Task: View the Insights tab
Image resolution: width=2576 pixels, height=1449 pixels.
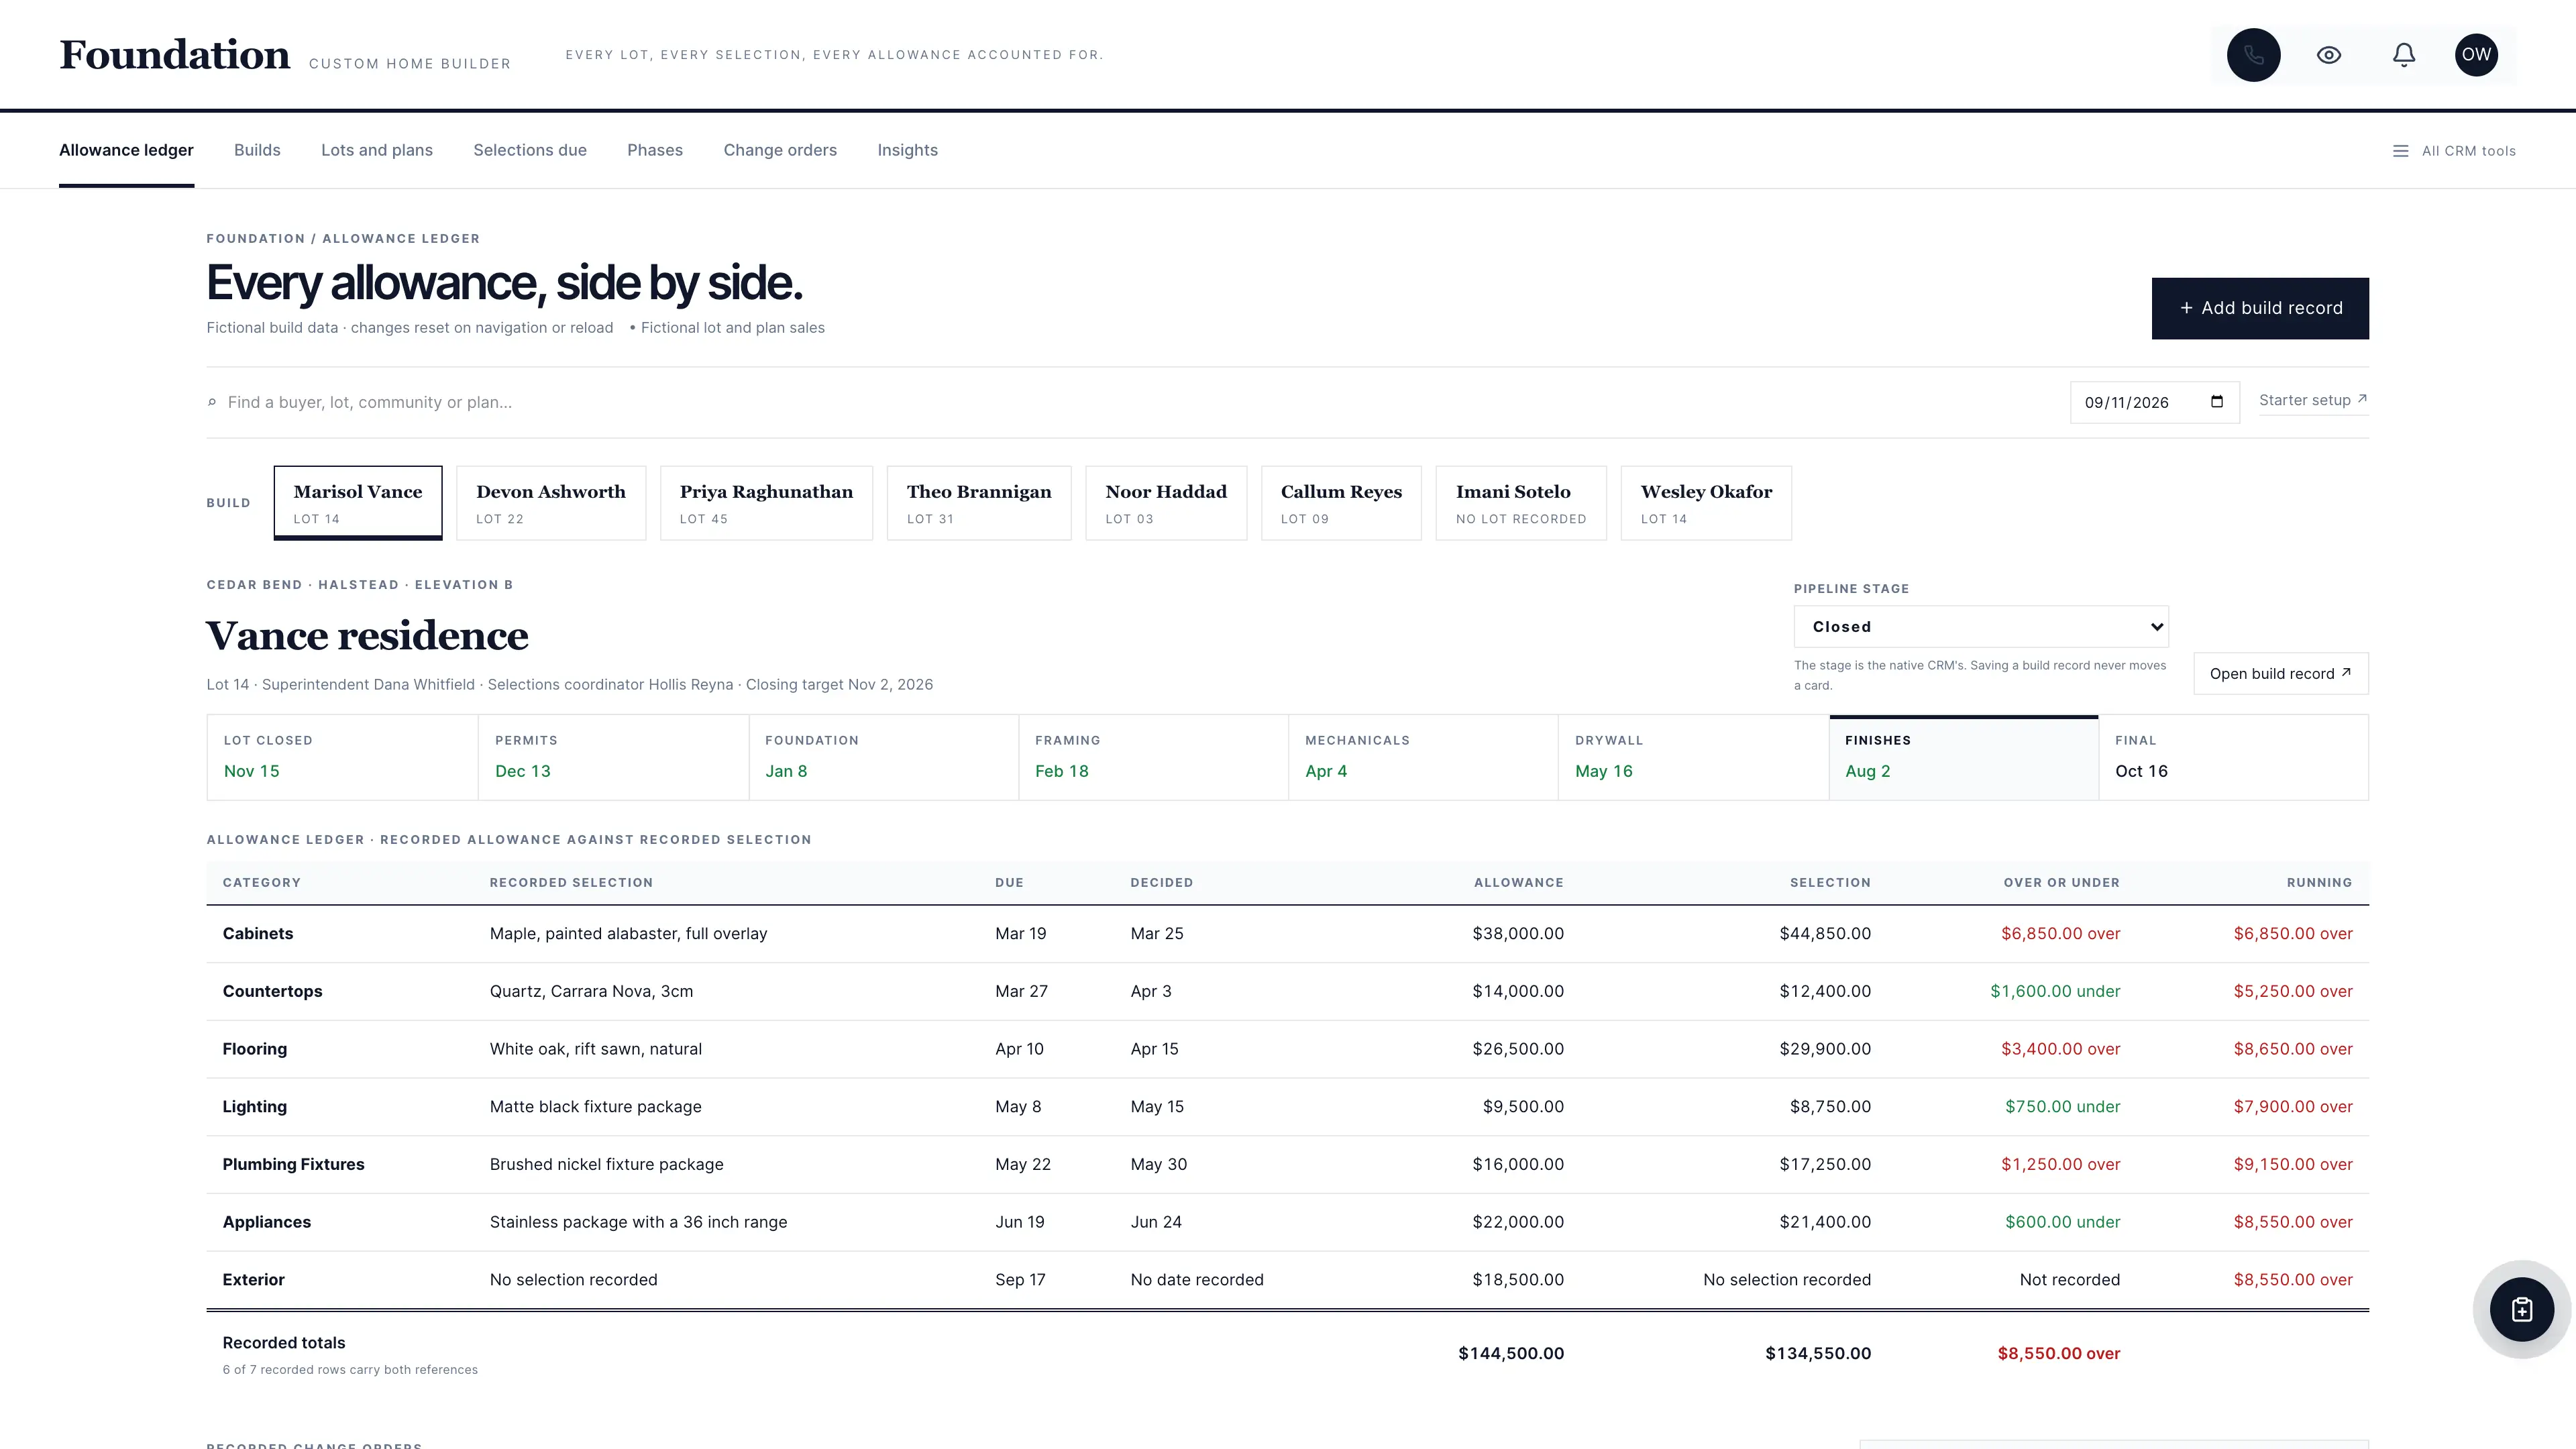Action: coord(907,150)
